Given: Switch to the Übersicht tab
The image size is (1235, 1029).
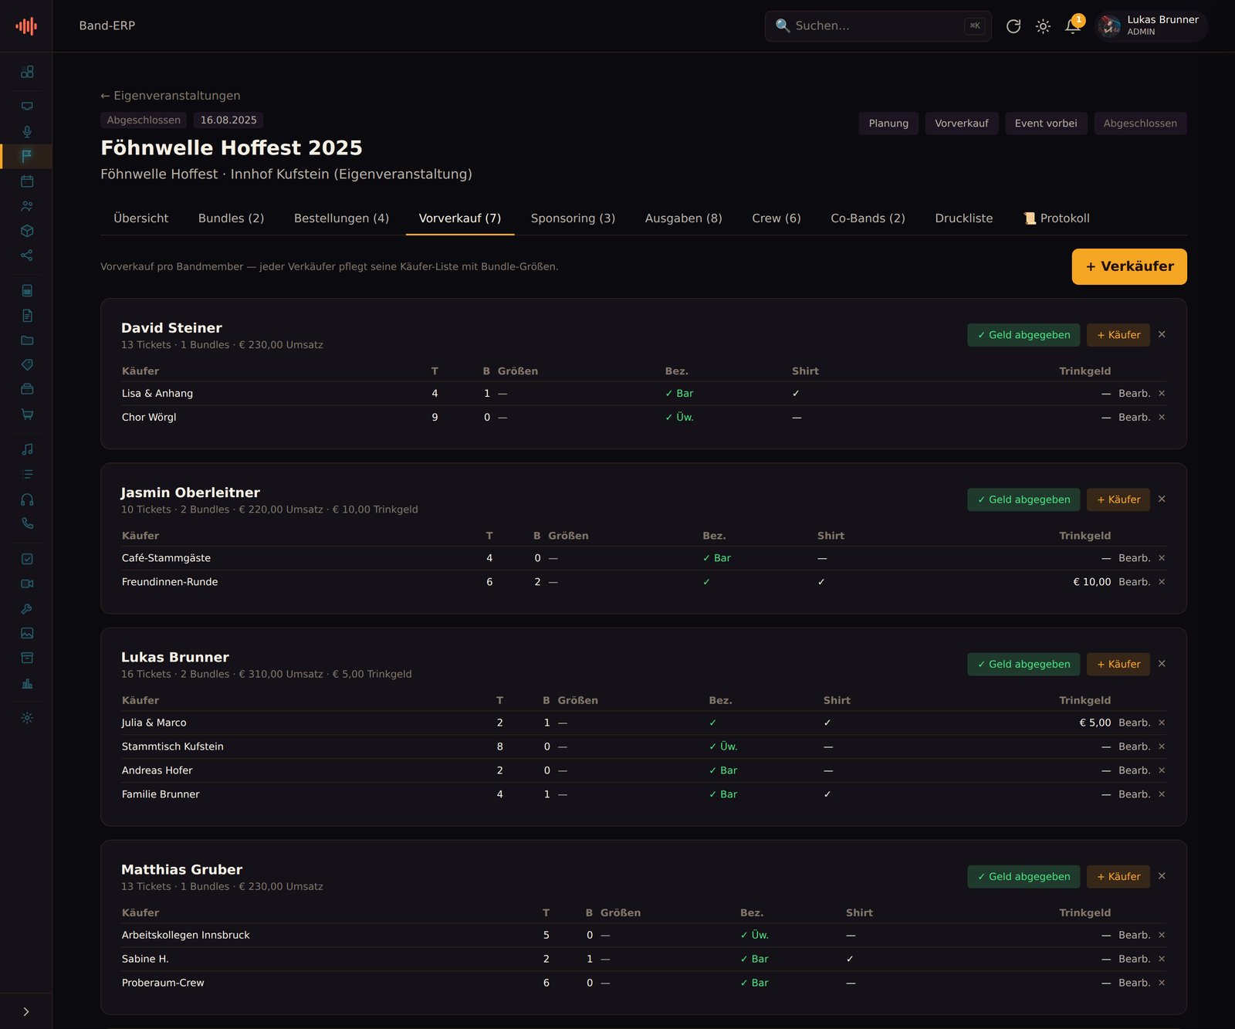Looking at the screenshot, I should click(140, 218).
